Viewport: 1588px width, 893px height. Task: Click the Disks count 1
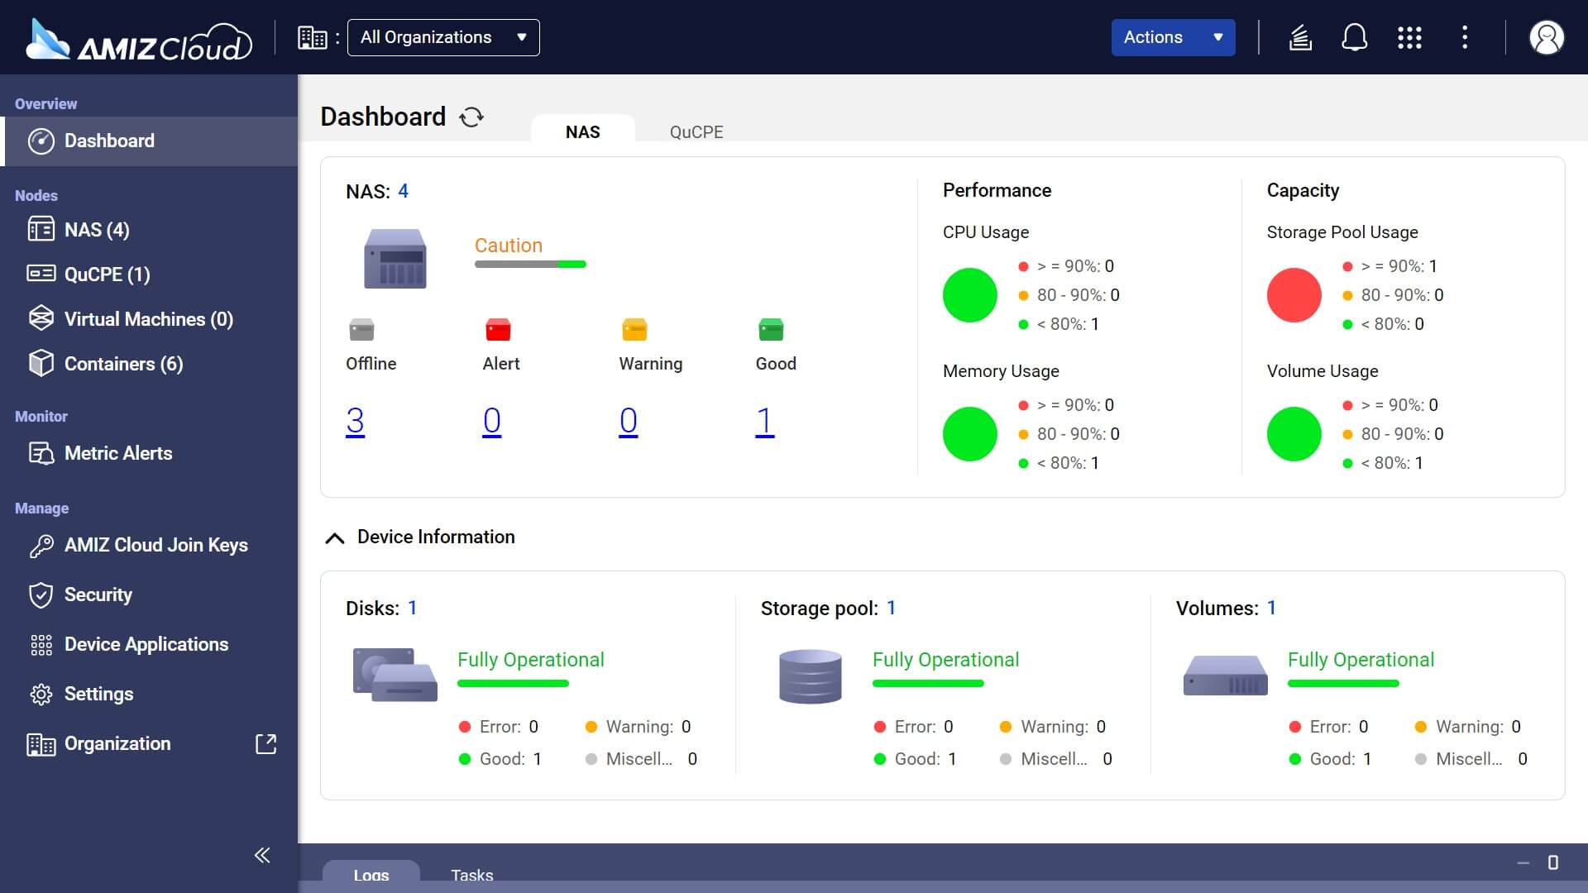412,608
